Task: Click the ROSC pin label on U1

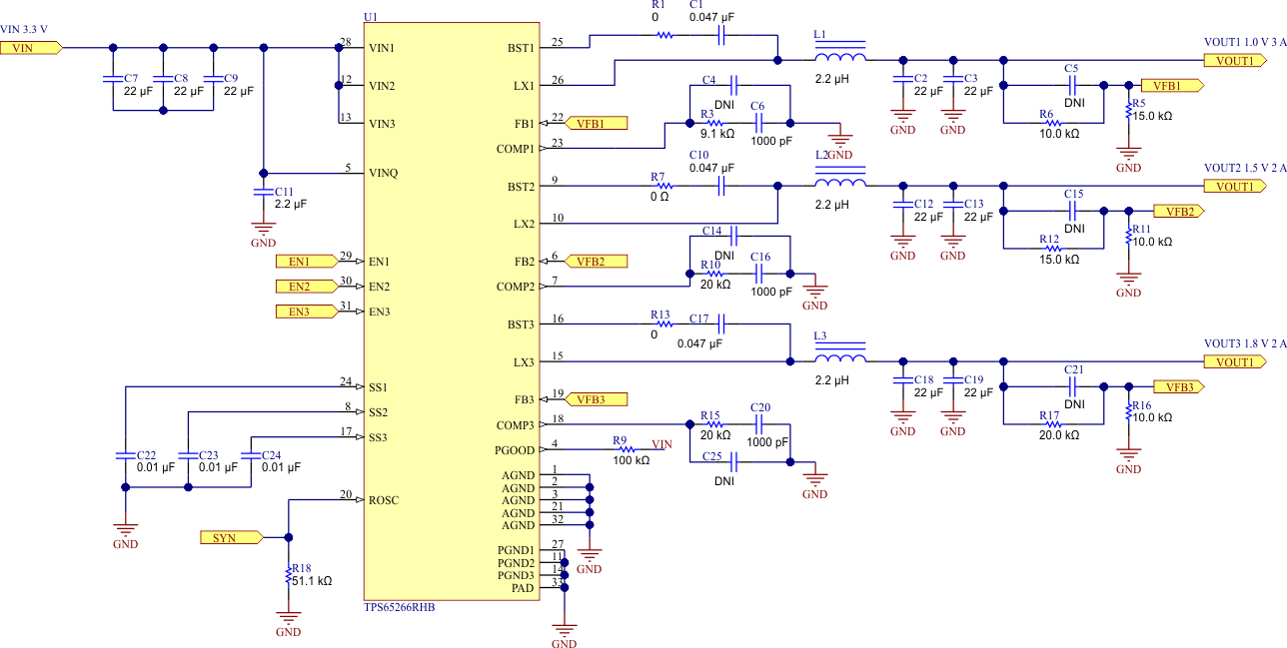Action: (384, 500)
